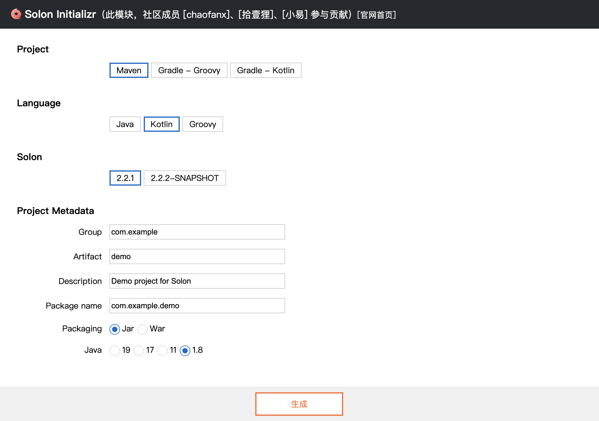
Task: Click the 生成 generate button
Action: coord(299,404)
